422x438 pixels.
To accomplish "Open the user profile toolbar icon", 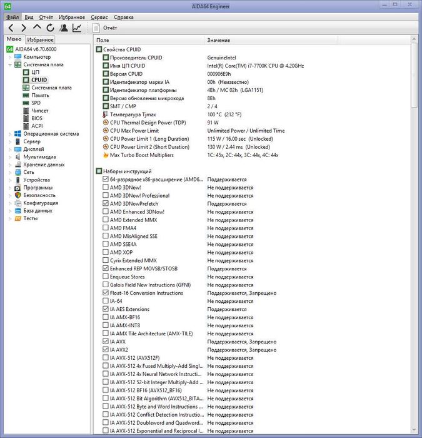I will click(64, 28).
